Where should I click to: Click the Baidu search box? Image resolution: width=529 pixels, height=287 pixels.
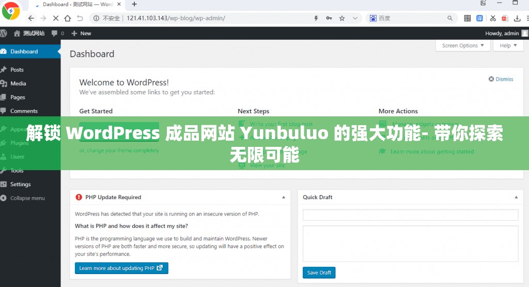(412, 18)
